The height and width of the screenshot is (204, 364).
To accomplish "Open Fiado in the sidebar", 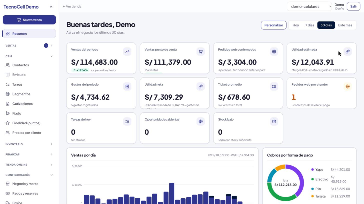I will pos(29,113).
